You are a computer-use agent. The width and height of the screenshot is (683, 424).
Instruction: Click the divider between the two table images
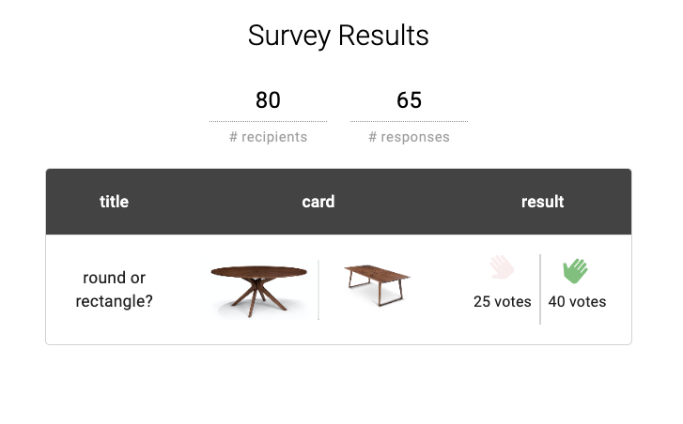(318, 290)
